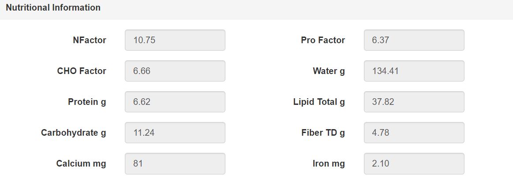Click the Fiber TD g label

point(323,133)
